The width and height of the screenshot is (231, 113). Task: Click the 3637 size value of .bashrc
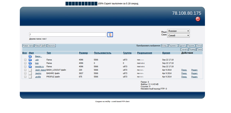click(x=81, y=73)
